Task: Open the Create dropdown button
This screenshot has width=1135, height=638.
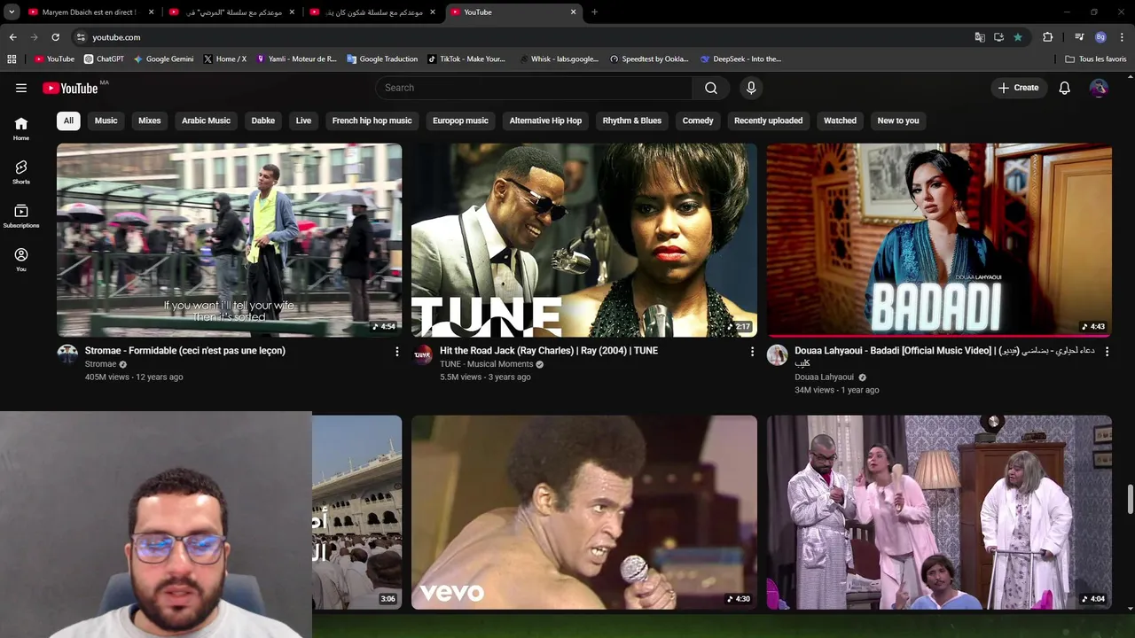Action: [1018, 88]
